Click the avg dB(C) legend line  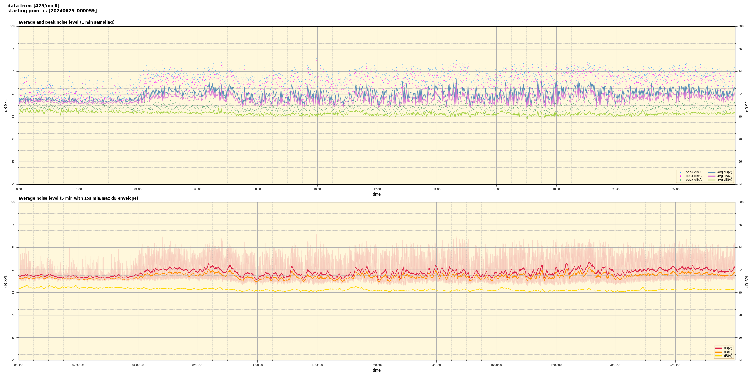click(712, 176)
